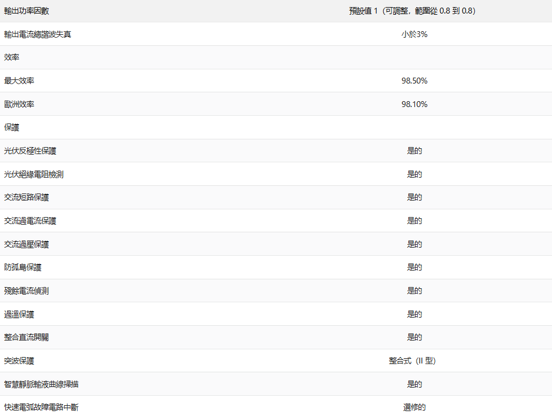Image resolution: width=552 pixels, height=417 pixels.
Task: Select the 98.10% European efficiency value
Action: pos(414,104)
